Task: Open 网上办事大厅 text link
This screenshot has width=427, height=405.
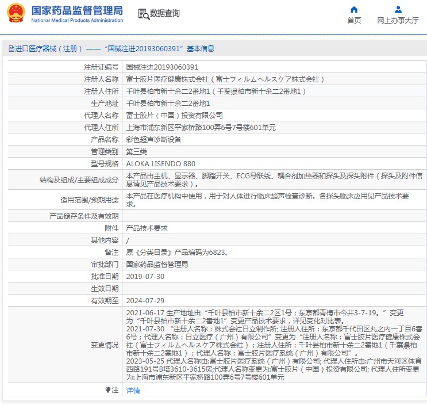Action: tap(398, 21)
